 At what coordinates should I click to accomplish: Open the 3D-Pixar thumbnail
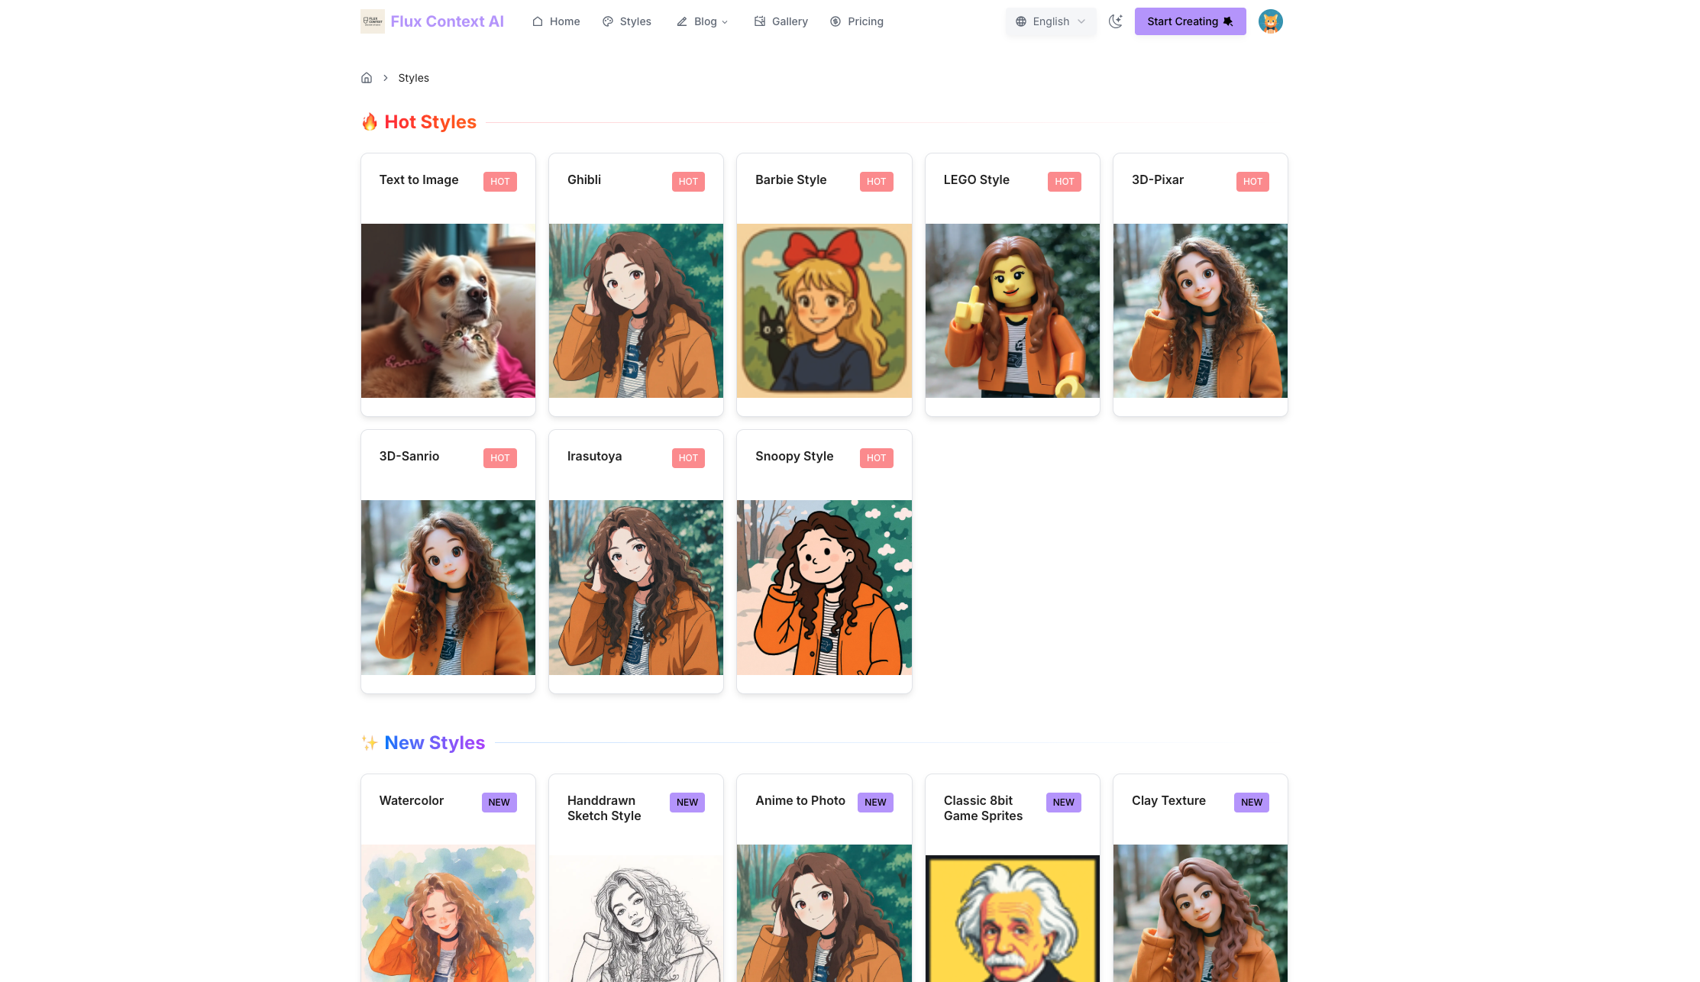coord(1201,311)
